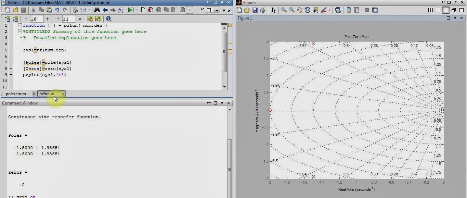Split figures left/right layout button
467x198 pixels.
pyautogui.click(x=438, y=10)
